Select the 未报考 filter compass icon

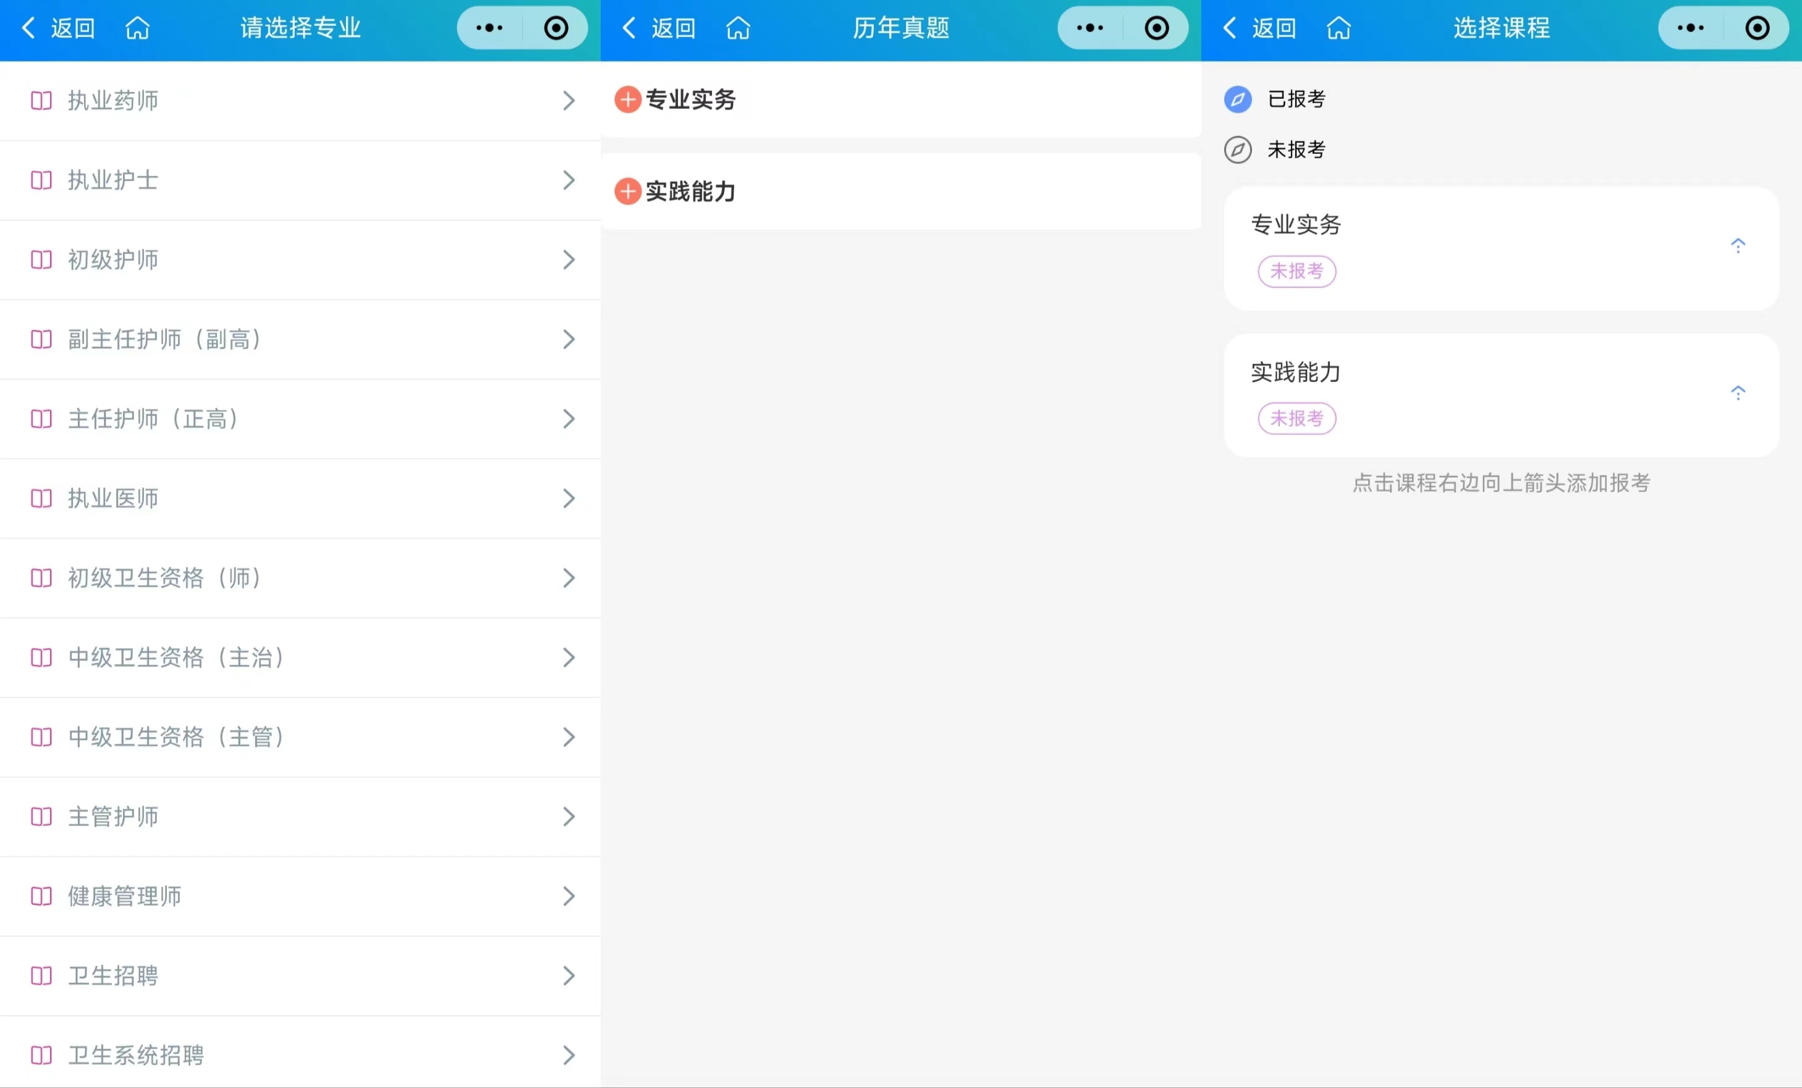[1237, 150]
